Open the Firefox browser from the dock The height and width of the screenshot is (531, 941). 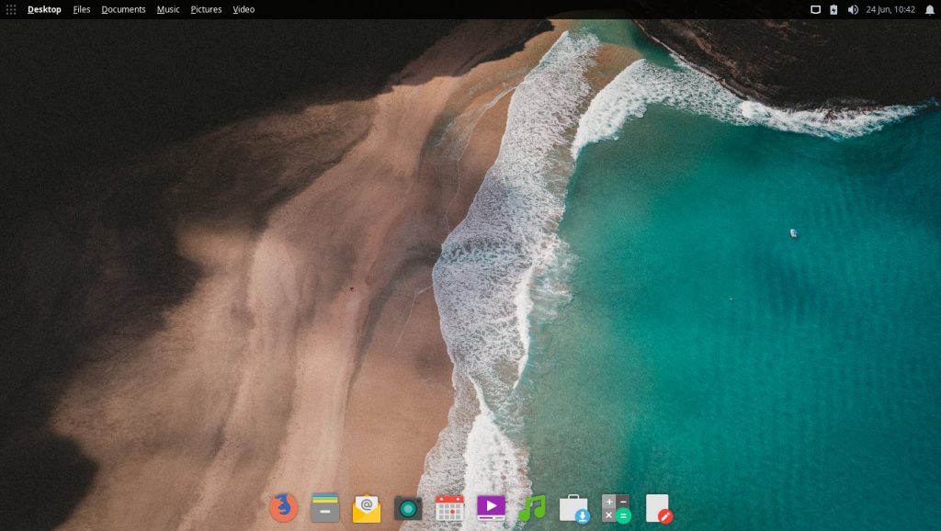pyautogui.click(x=283, y=508)
